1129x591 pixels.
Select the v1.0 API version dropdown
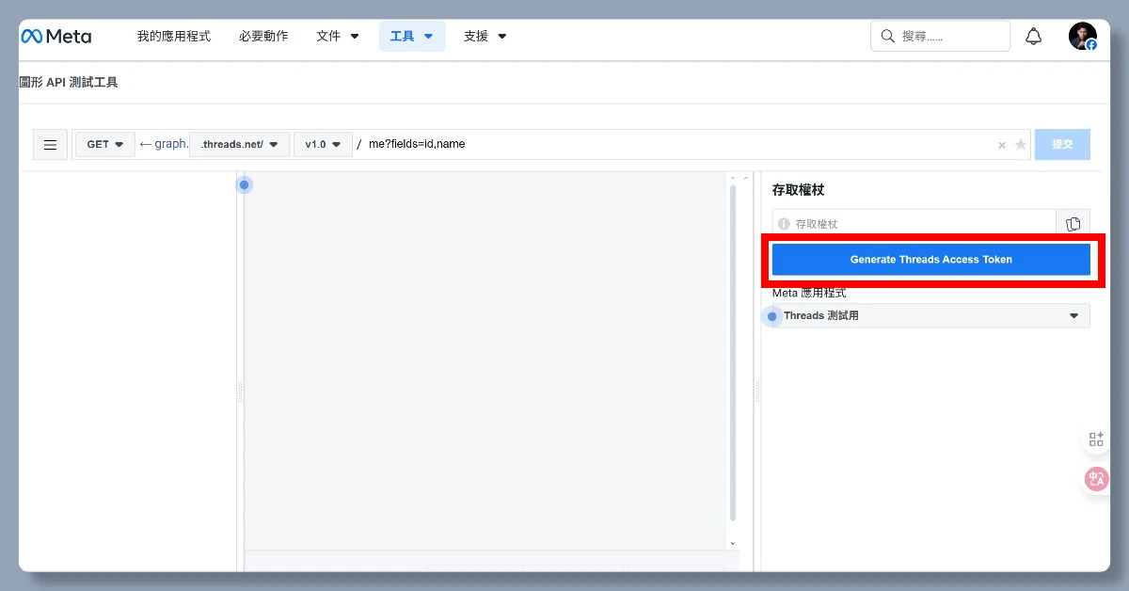[x=323, y=145]
